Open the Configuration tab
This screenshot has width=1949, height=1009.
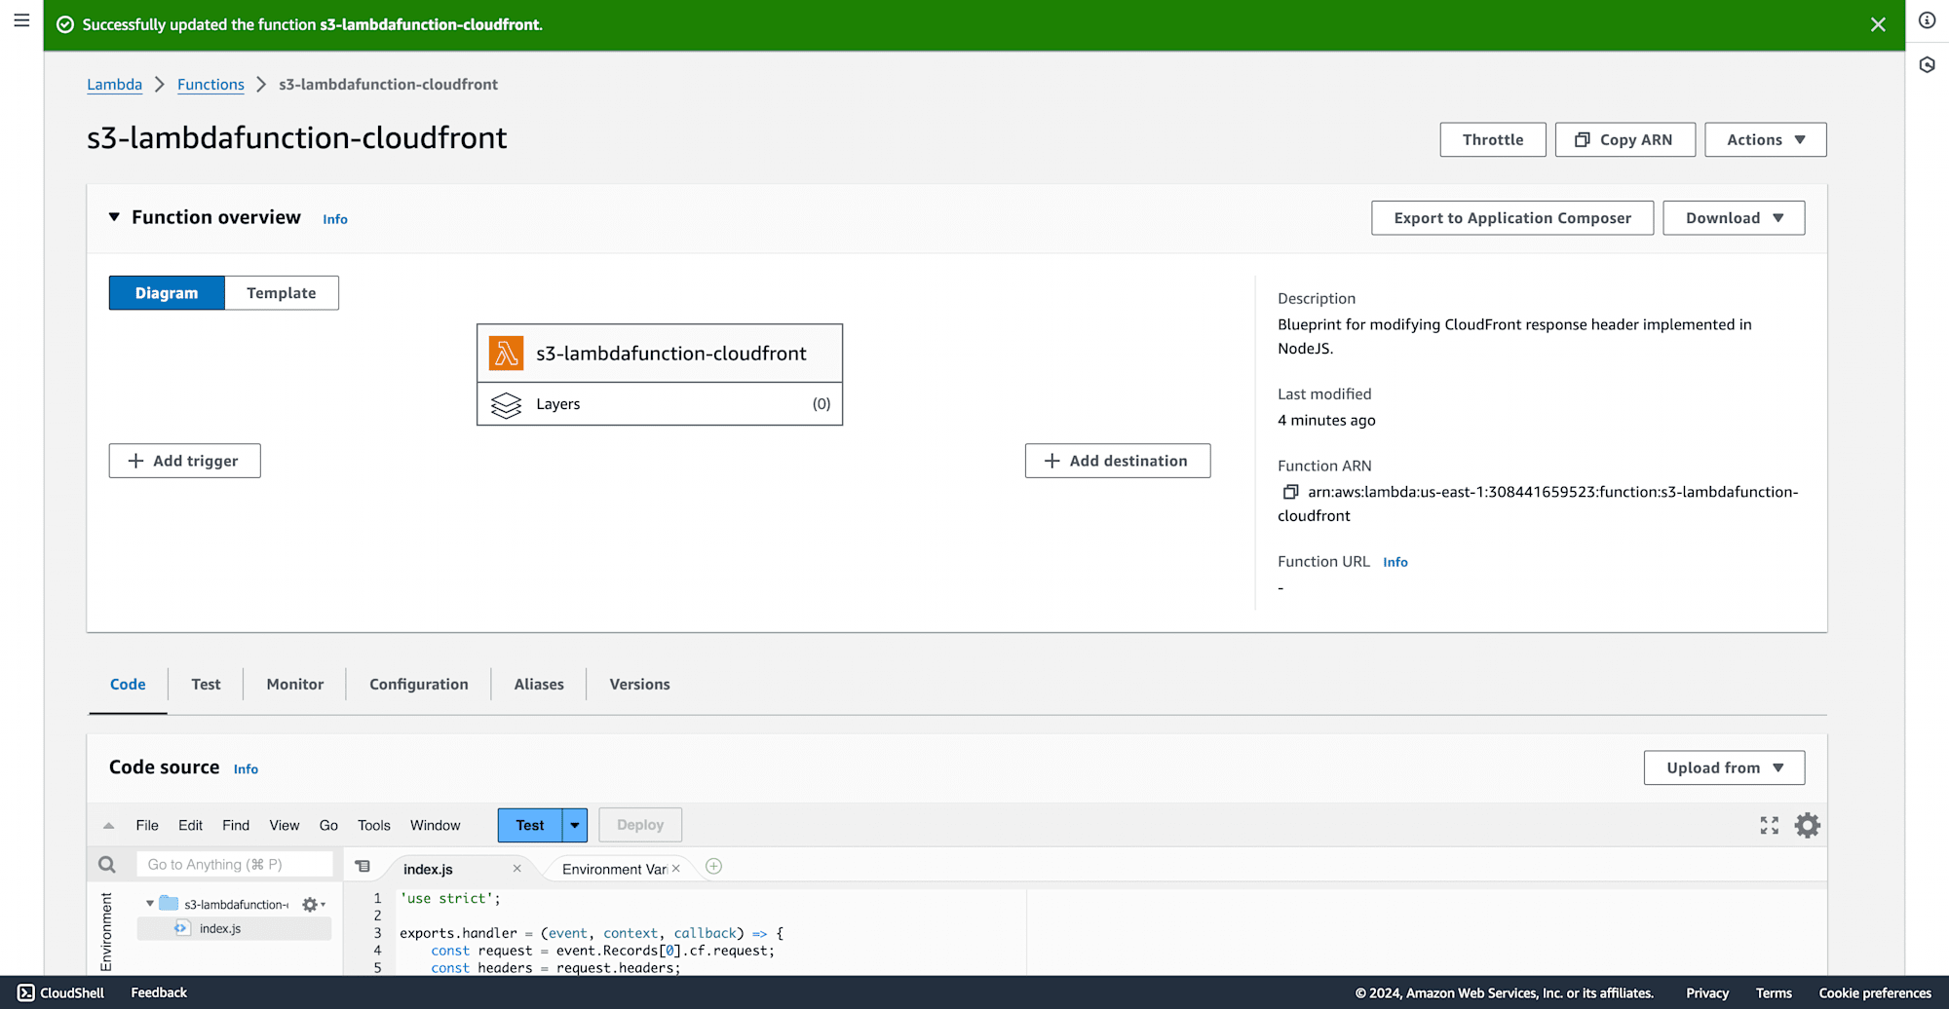point(419,685)
